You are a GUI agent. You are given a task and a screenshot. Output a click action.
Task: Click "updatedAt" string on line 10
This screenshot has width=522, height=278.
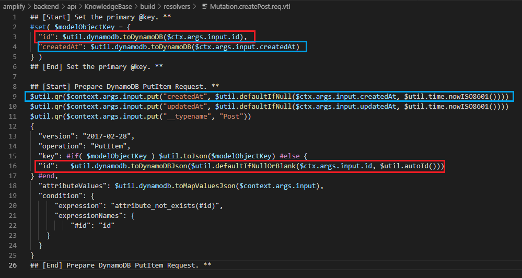[x=185, y=107]
